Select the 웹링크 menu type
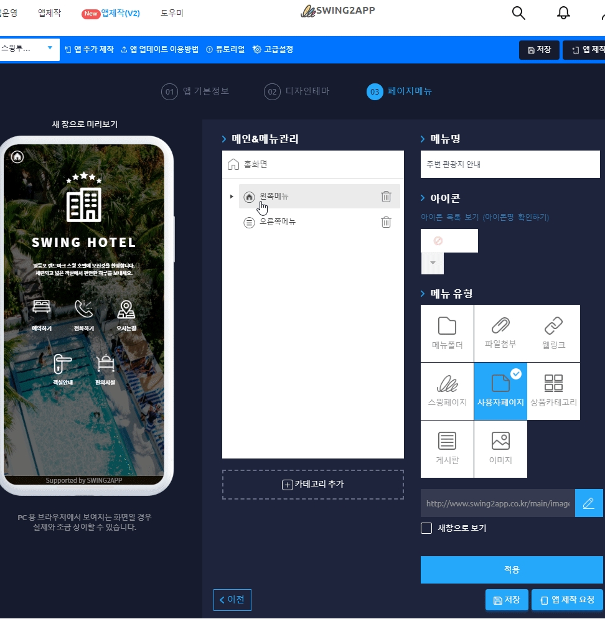605x619 pixels. (x=553, y=333)
